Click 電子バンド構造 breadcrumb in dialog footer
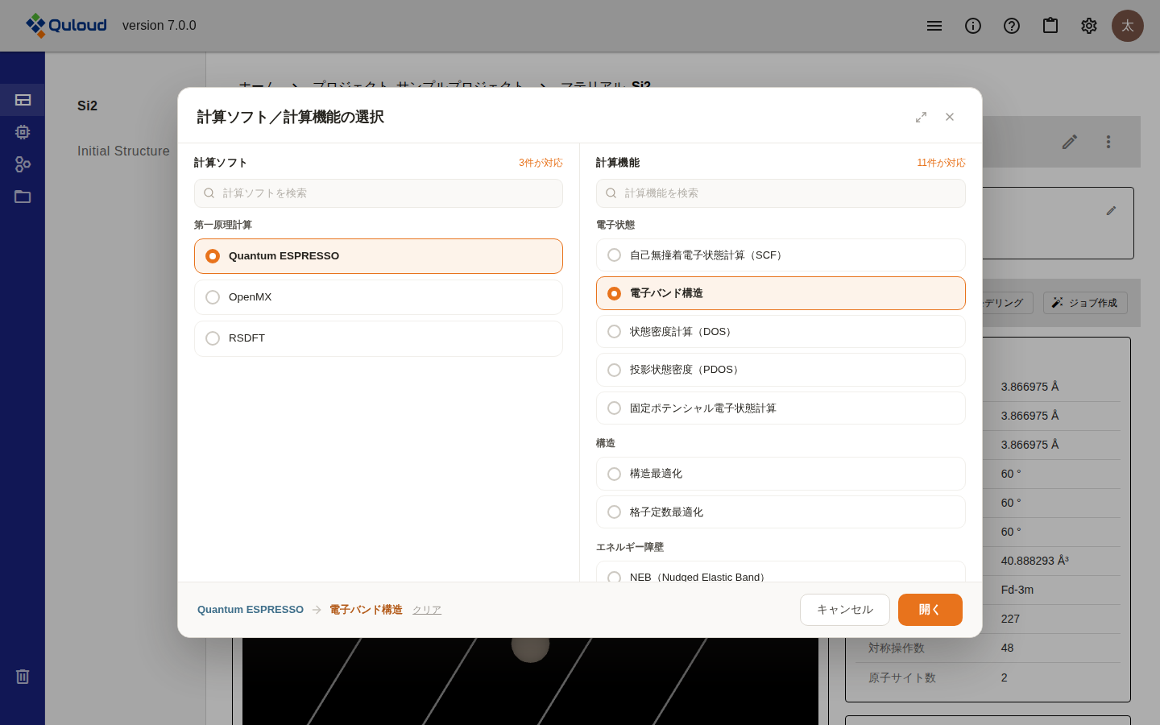Image resolution: width=1160 pixels, height=725 pixels. click(366, 610)
